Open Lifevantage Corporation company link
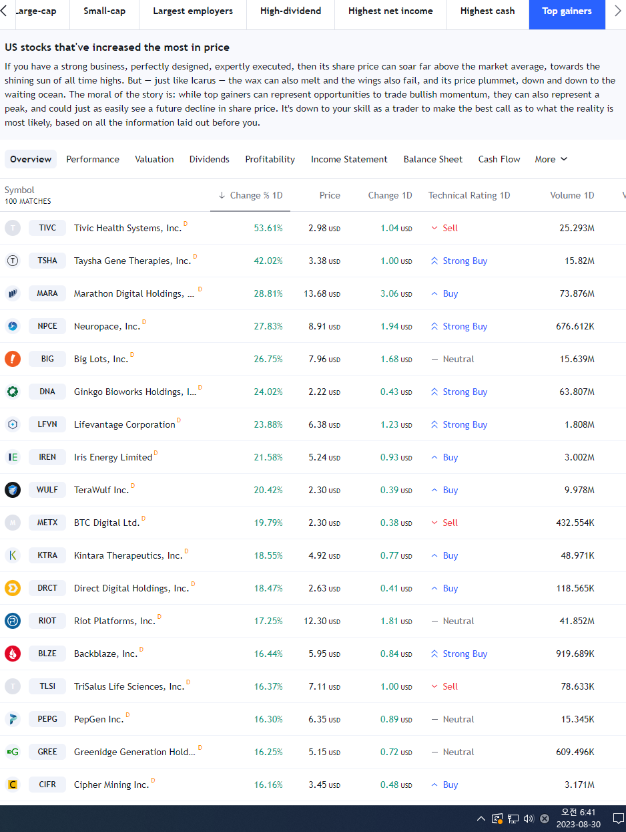 125,424
